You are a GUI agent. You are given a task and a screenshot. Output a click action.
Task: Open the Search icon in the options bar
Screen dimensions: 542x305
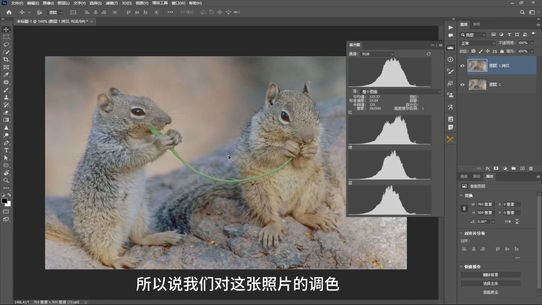(x=522, y=12)
